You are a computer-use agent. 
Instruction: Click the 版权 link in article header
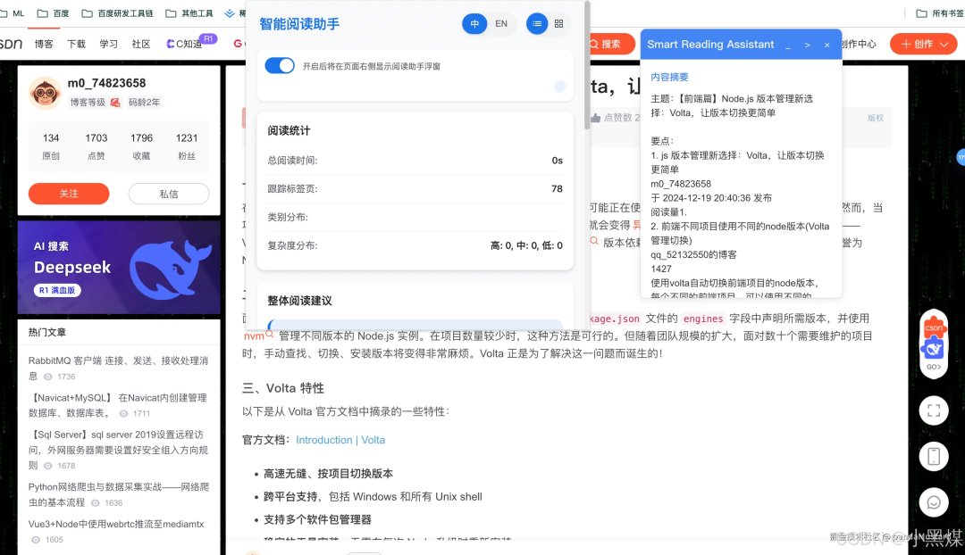(x=875, y=118)
